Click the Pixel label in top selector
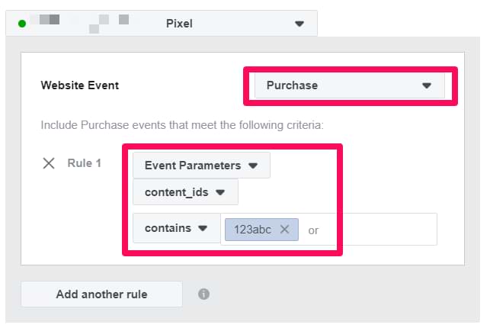Screen dimensions: 490x328 [179, 24]
